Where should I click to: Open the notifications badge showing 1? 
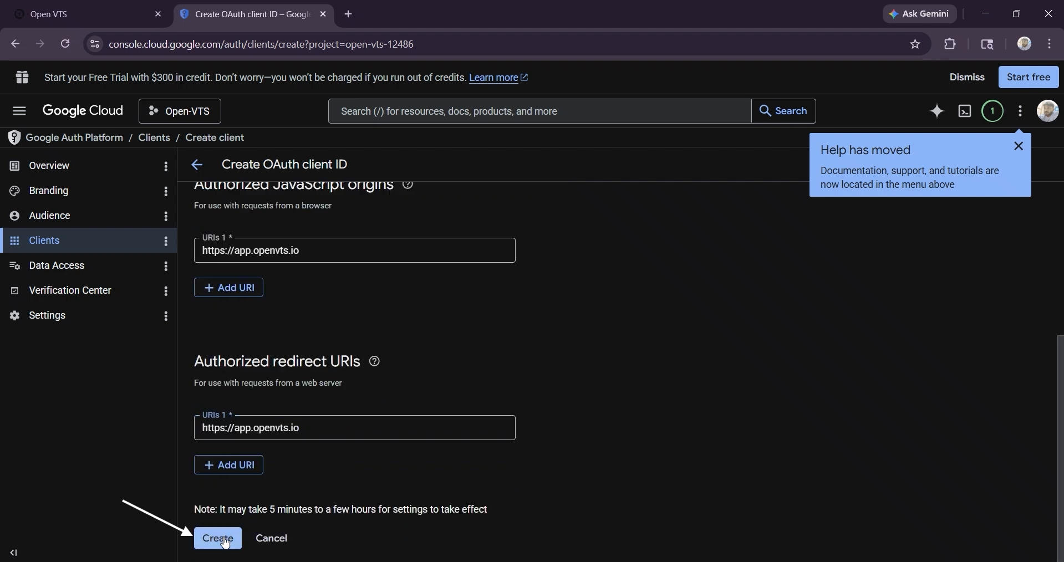tap(992, 111)
